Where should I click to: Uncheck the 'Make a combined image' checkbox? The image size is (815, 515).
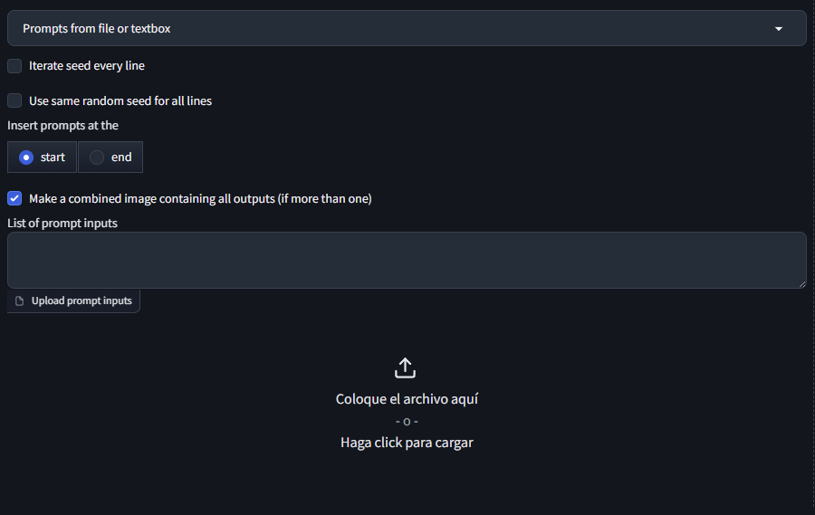pos(14,198)
